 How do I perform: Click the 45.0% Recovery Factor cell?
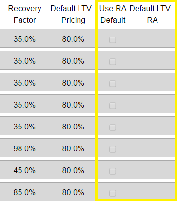(24, 170)
